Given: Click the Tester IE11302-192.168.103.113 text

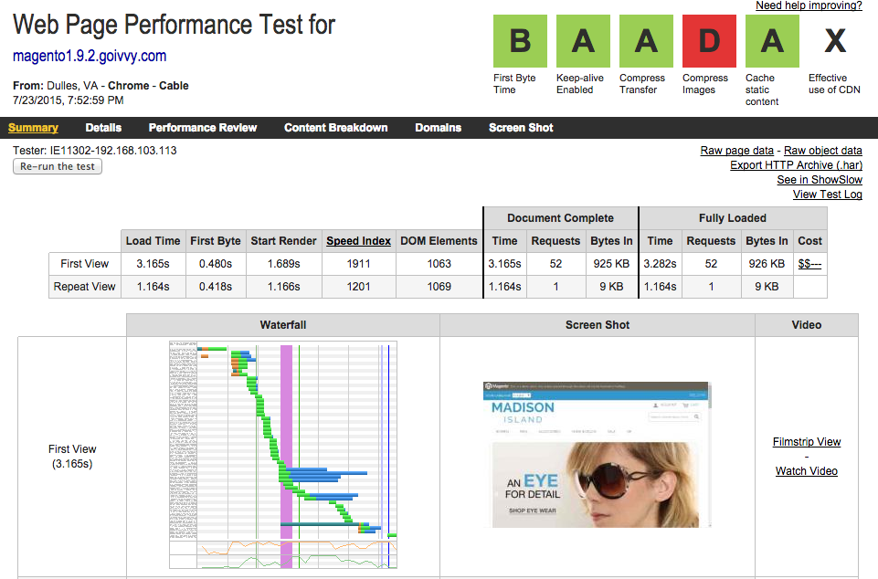Looking at the screenshot, I should point(95,151).
